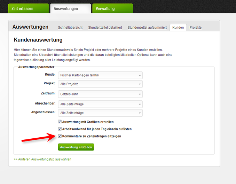This screenshot has height=184, width=236.
Task: Open the Kunde dropdown showing Fischer Kartonagen GmbH
Action: click(x=100, y=75)
